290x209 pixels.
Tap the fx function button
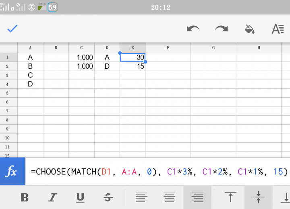(12, 171)
